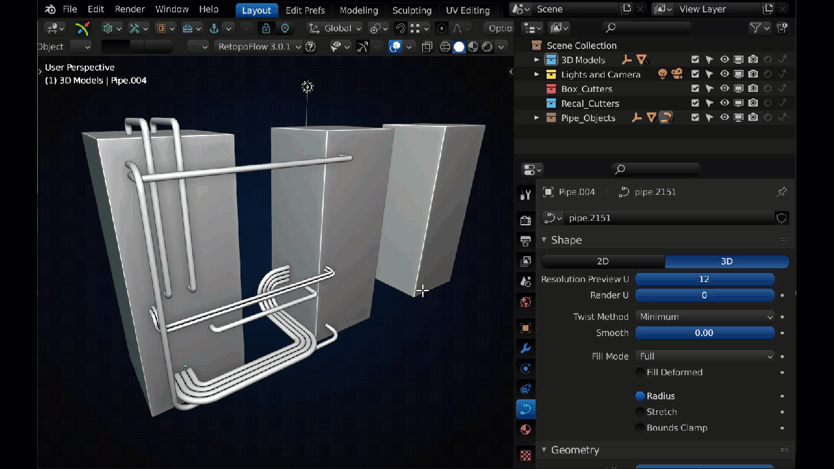Collapse the Shape panel
The width and height of the screenshot is (834, 469).
544,240
